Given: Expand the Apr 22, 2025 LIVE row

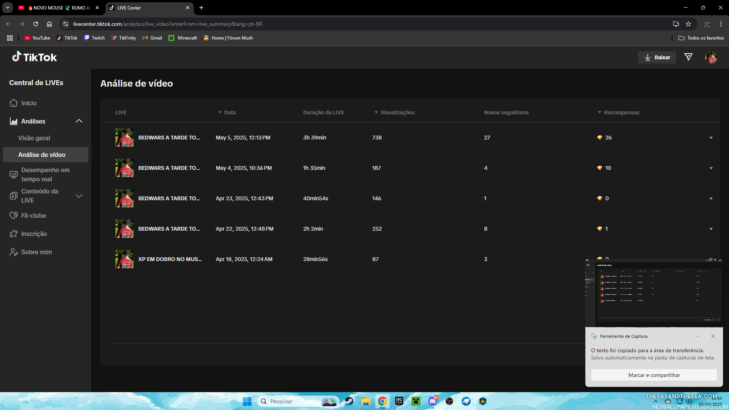Looking at the screenshot, I should point(711,229).
